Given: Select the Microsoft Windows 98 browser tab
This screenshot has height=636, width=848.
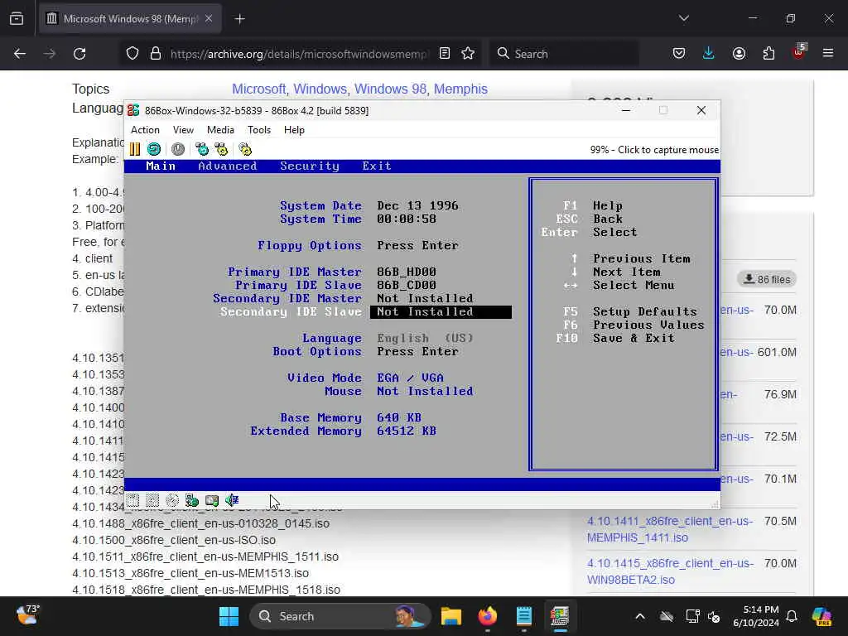Looking at the screenshot, I should [130, 19].
